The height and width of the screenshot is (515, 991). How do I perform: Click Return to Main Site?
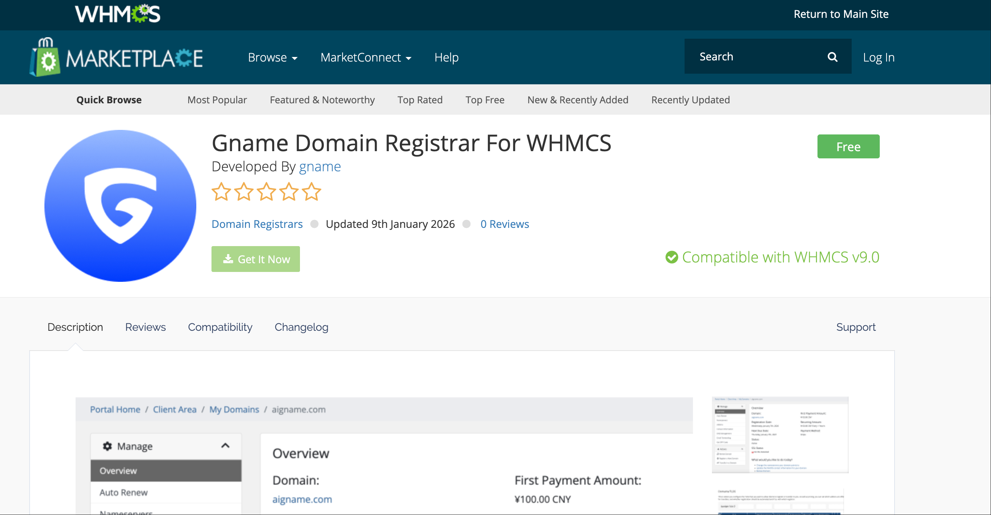(x=841, y=14)
